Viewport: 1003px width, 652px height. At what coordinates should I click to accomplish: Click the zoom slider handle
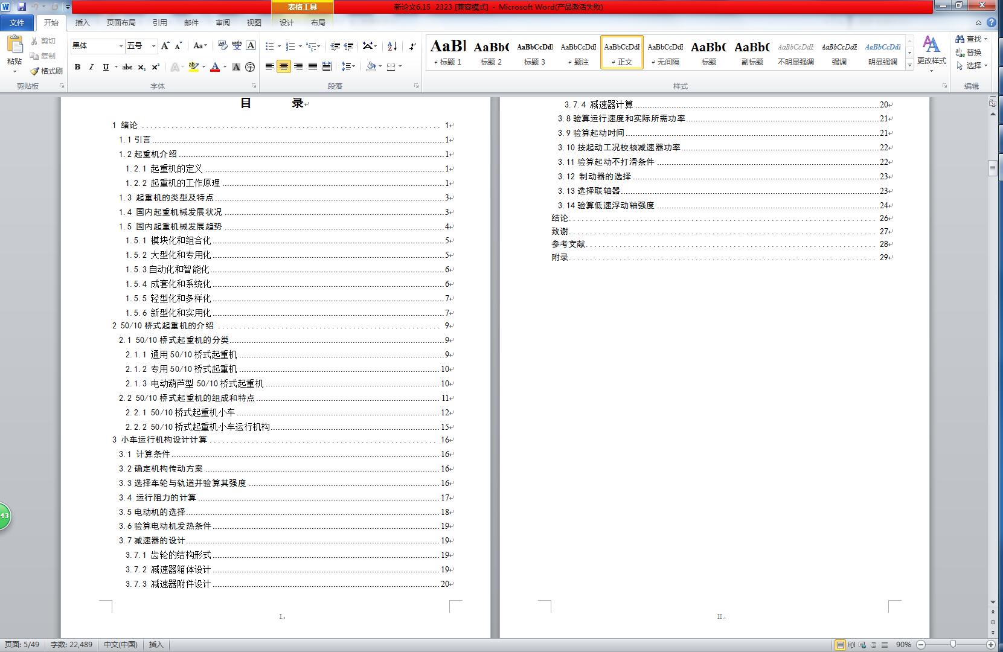point(953,645)
